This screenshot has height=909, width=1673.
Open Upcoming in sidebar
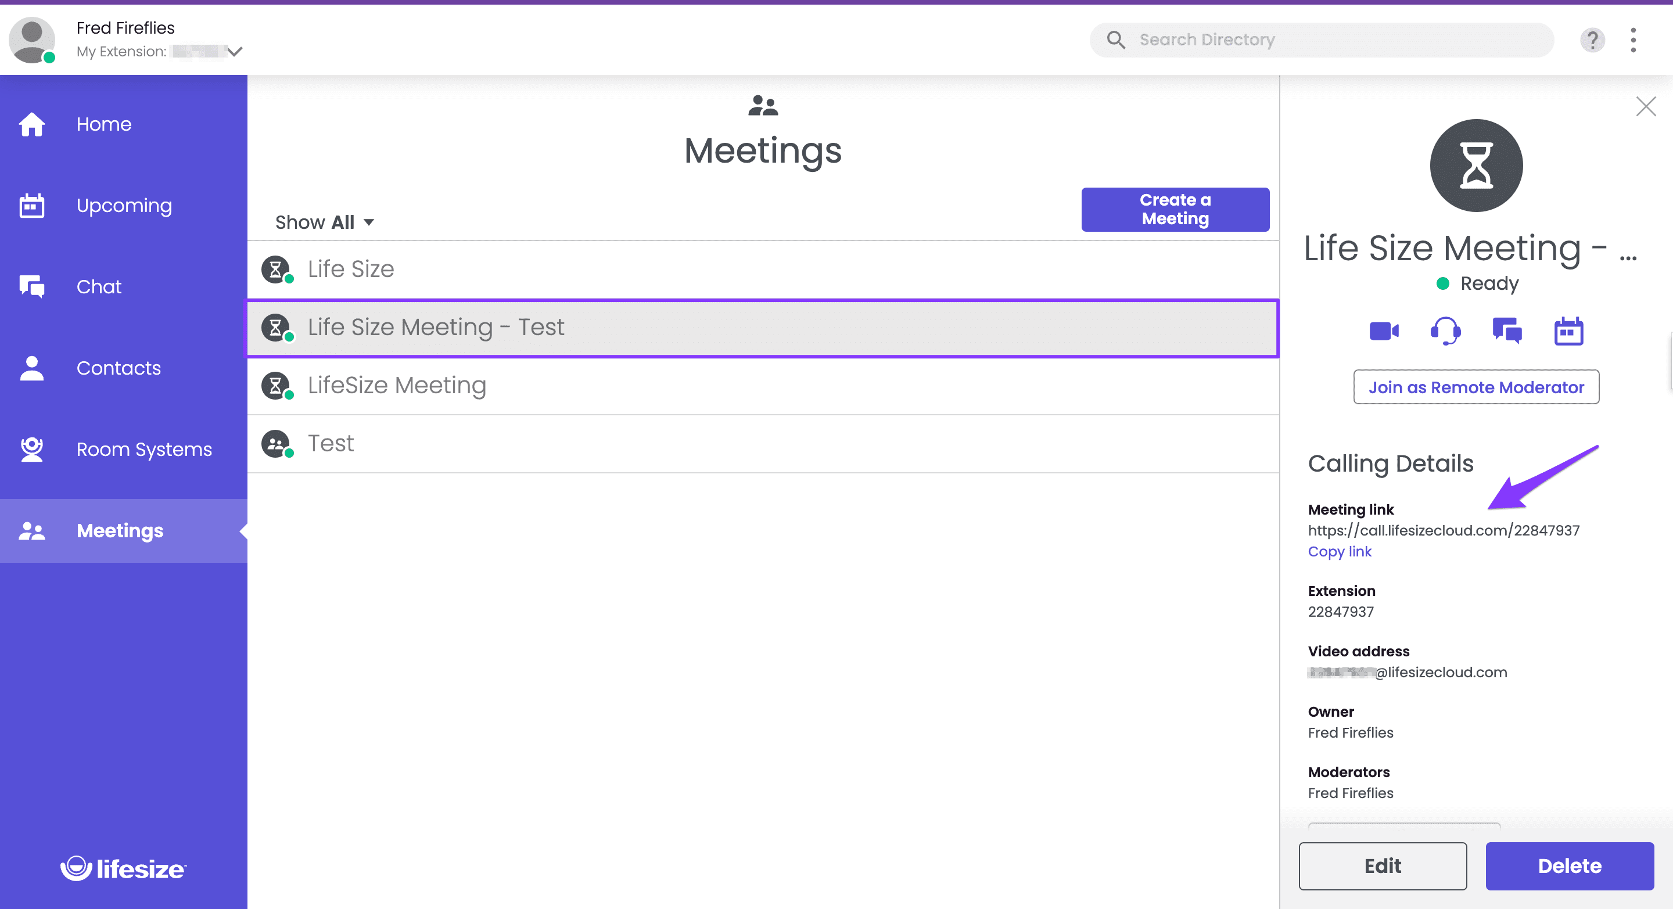[x=123, y=205]
